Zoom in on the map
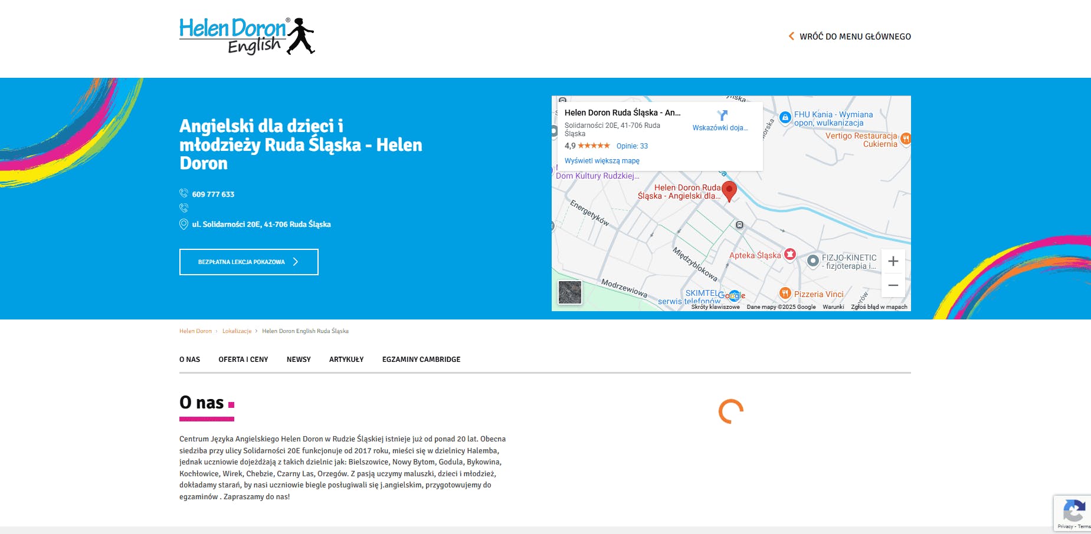 (x=893, y=261)
